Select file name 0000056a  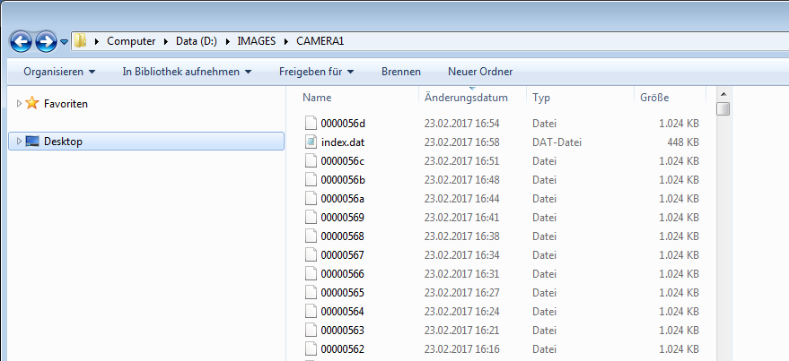343,199
